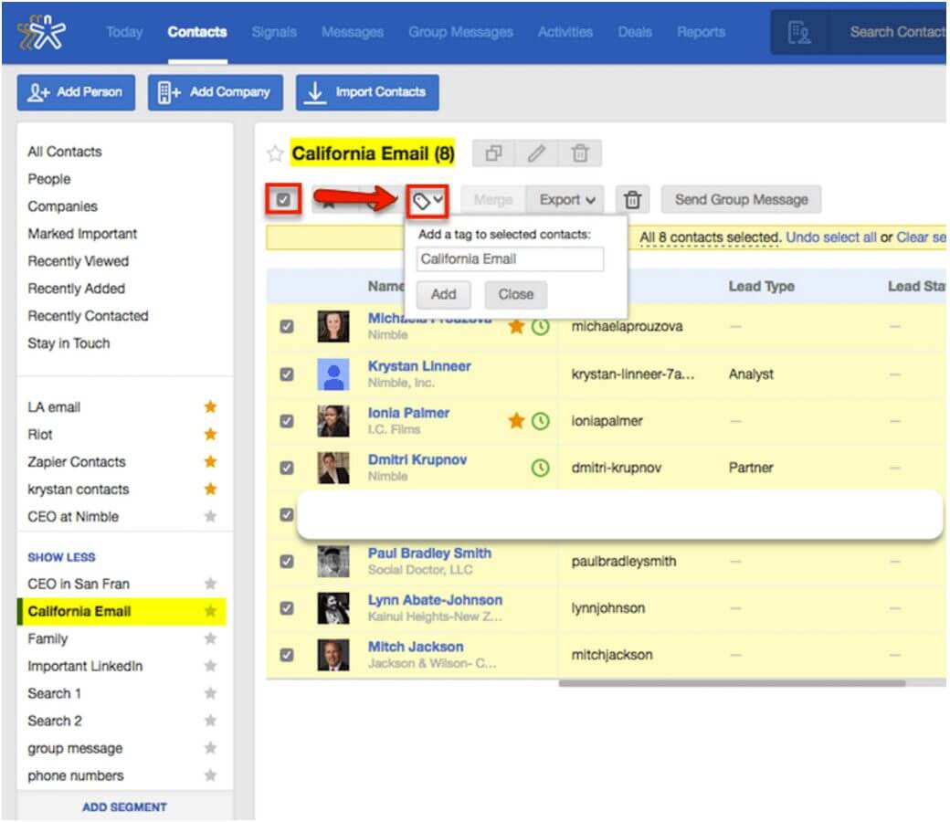This screenshot has width=950, height=822.
Task: Click the tag name input field
Action: pyautogui.click(x=511, y=259)
